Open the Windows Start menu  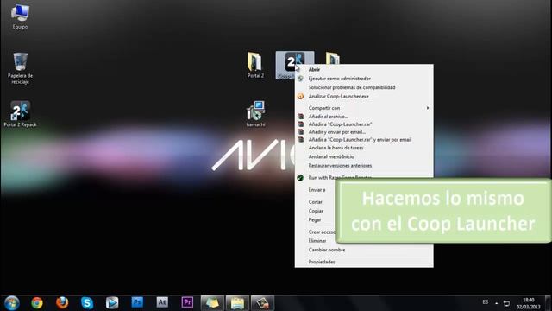[x=11, y=303]
